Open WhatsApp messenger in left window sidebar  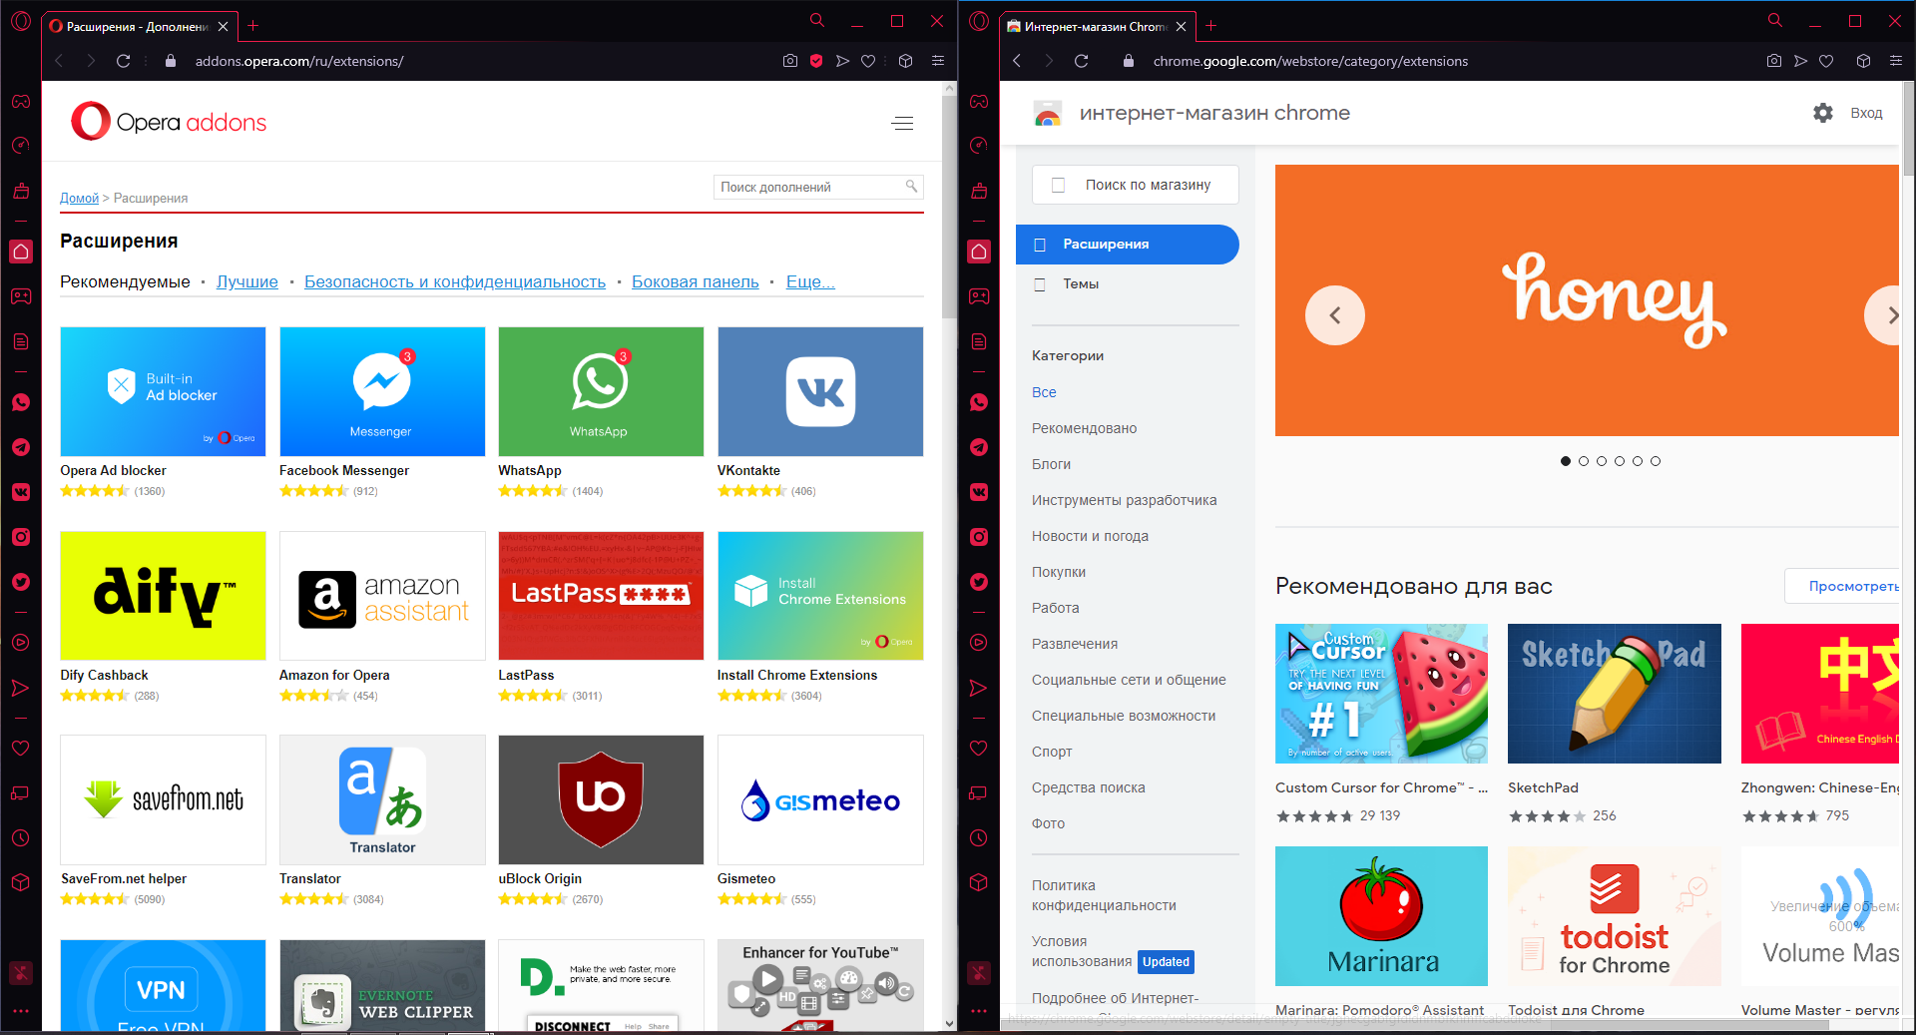21,402
